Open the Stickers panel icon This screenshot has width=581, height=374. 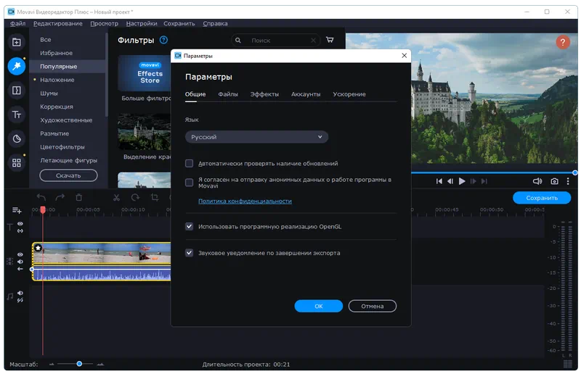click(x=16, y=138)
